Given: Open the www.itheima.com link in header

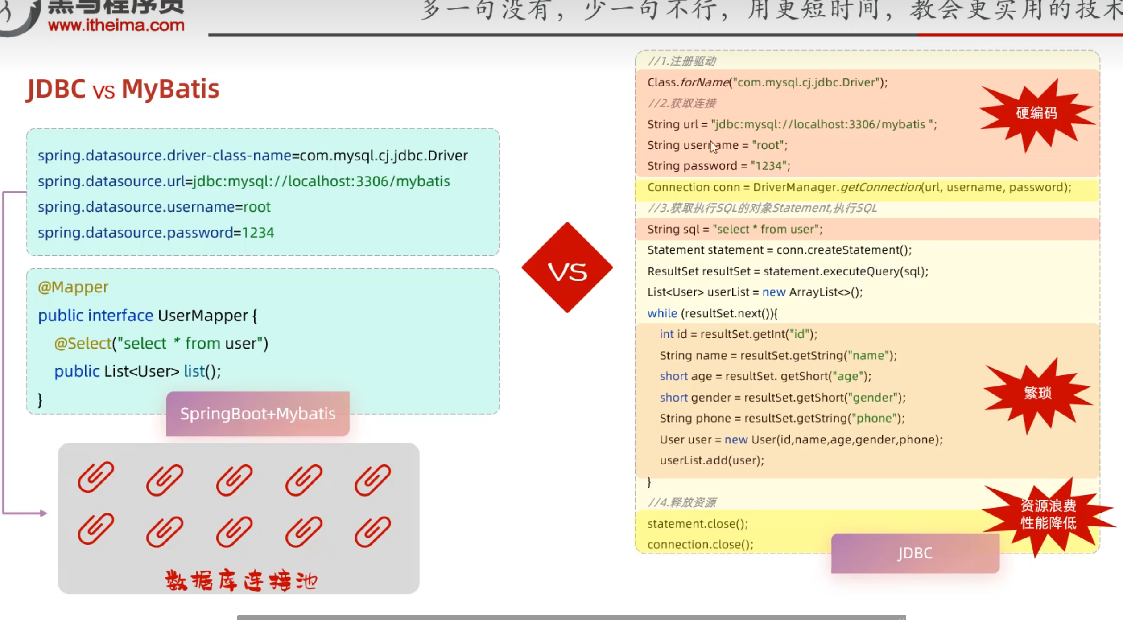Looking at the screenshot, I should pos(116,25).
